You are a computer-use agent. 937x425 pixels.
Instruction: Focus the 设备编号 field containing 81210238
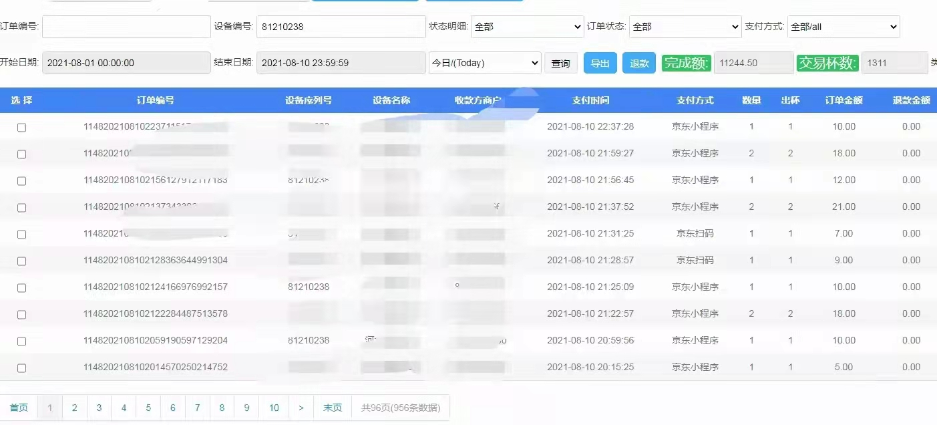point(341,27)
